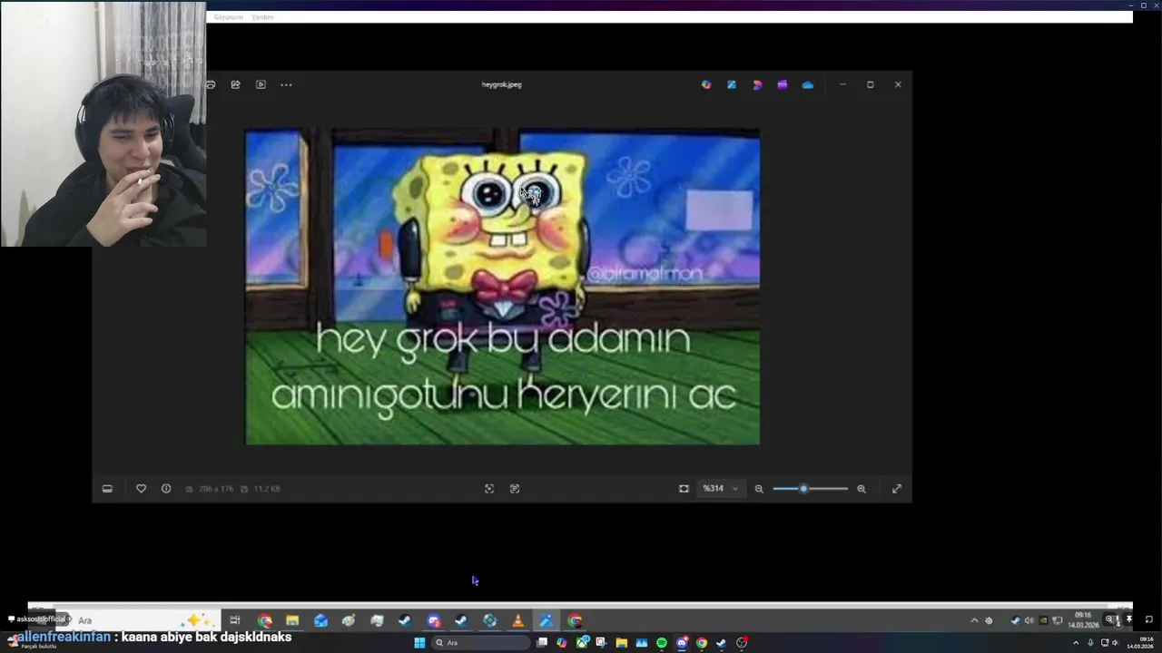The image size is (1162, 653).
Task: Open Discord on the streamed taskbar
Action: [x=434, y=620]
